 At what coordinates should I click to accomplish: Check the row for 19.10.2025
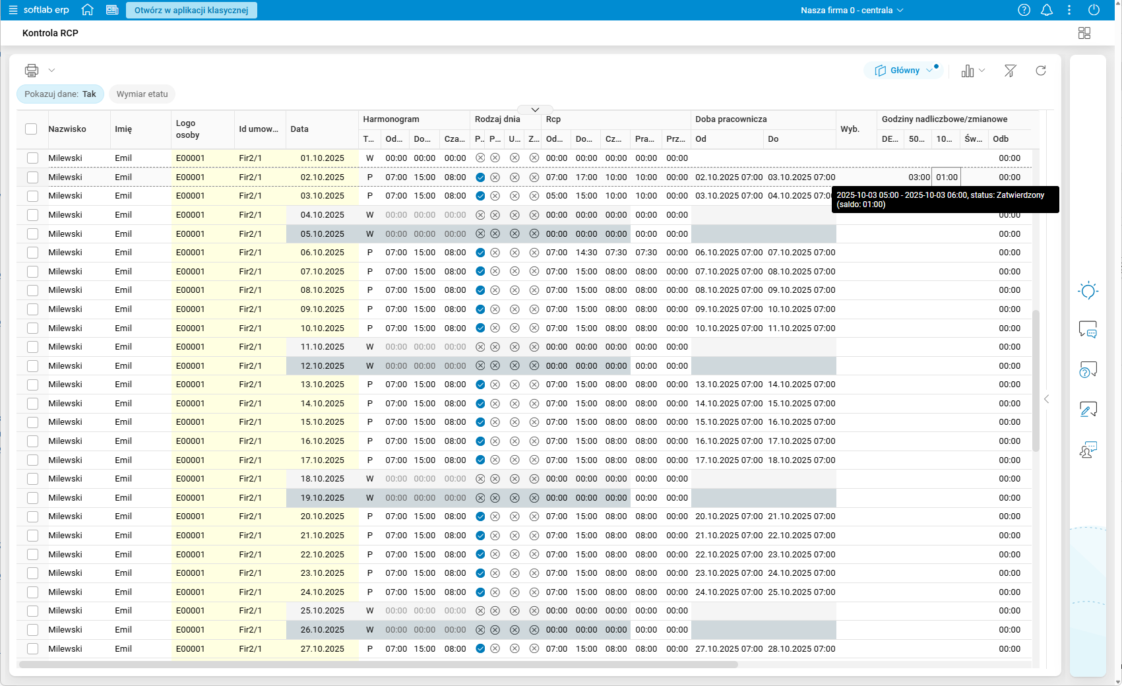pos(33,498)
